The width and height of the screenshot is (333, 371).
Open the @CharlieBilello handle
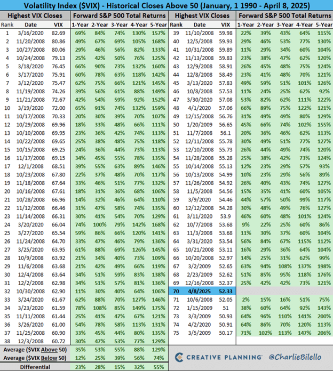tap(295, 357)
